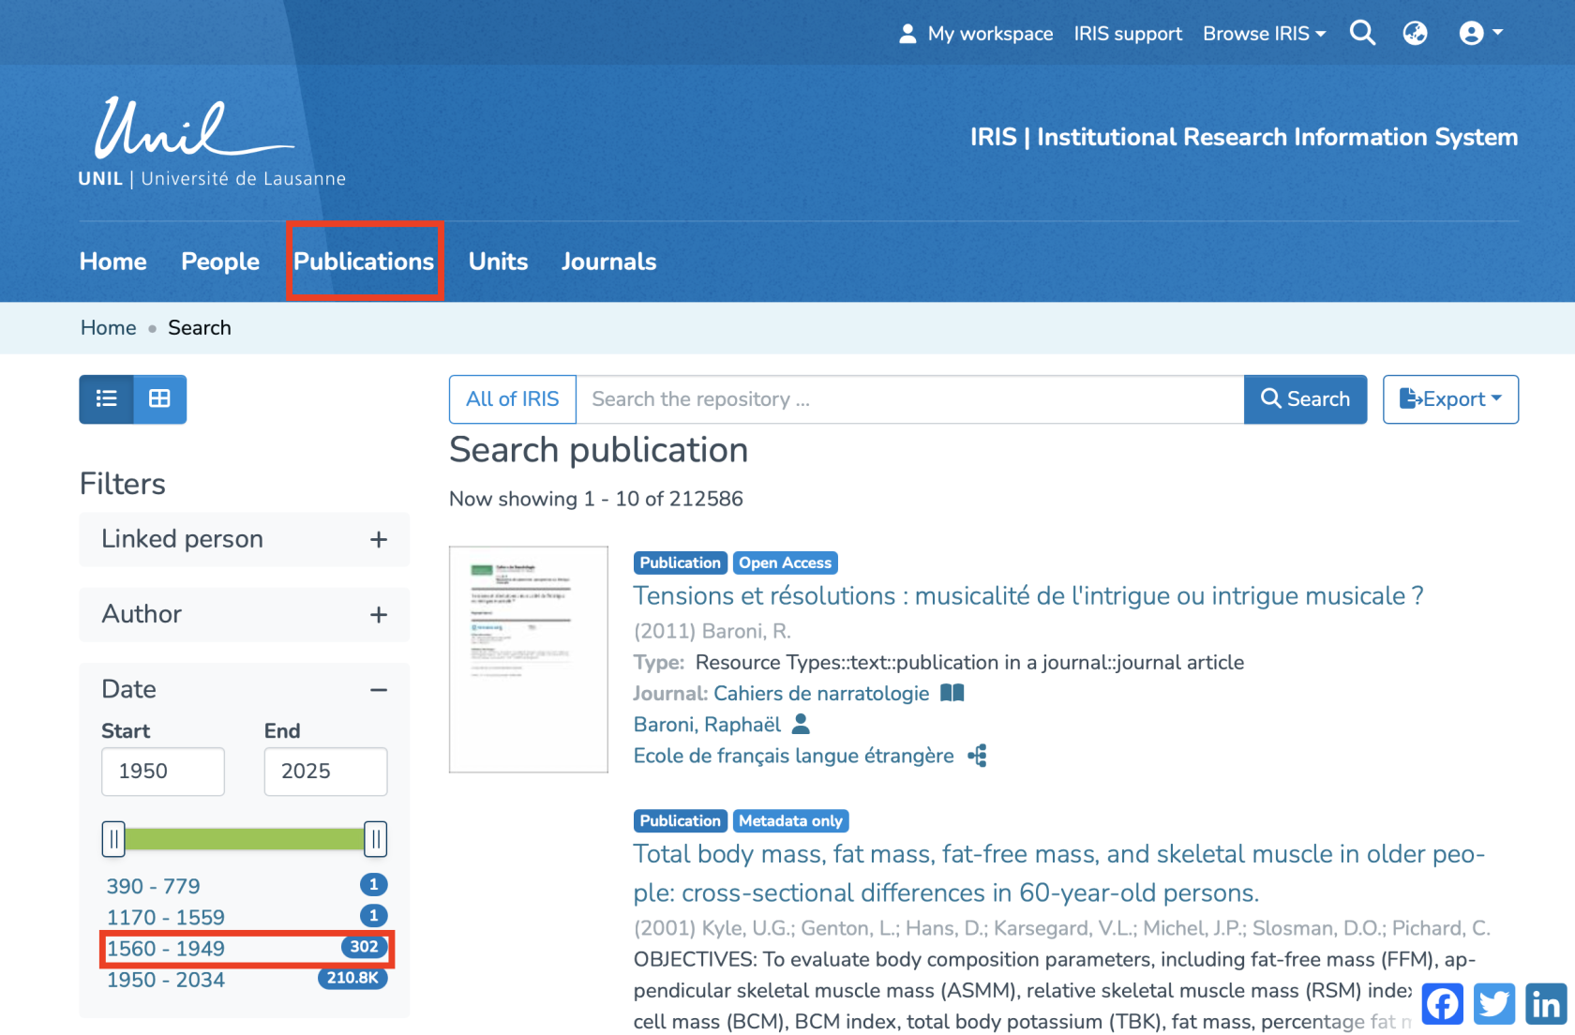Switch to list view layout
The image size is (1575, 1035).
[x=106, y=399]
